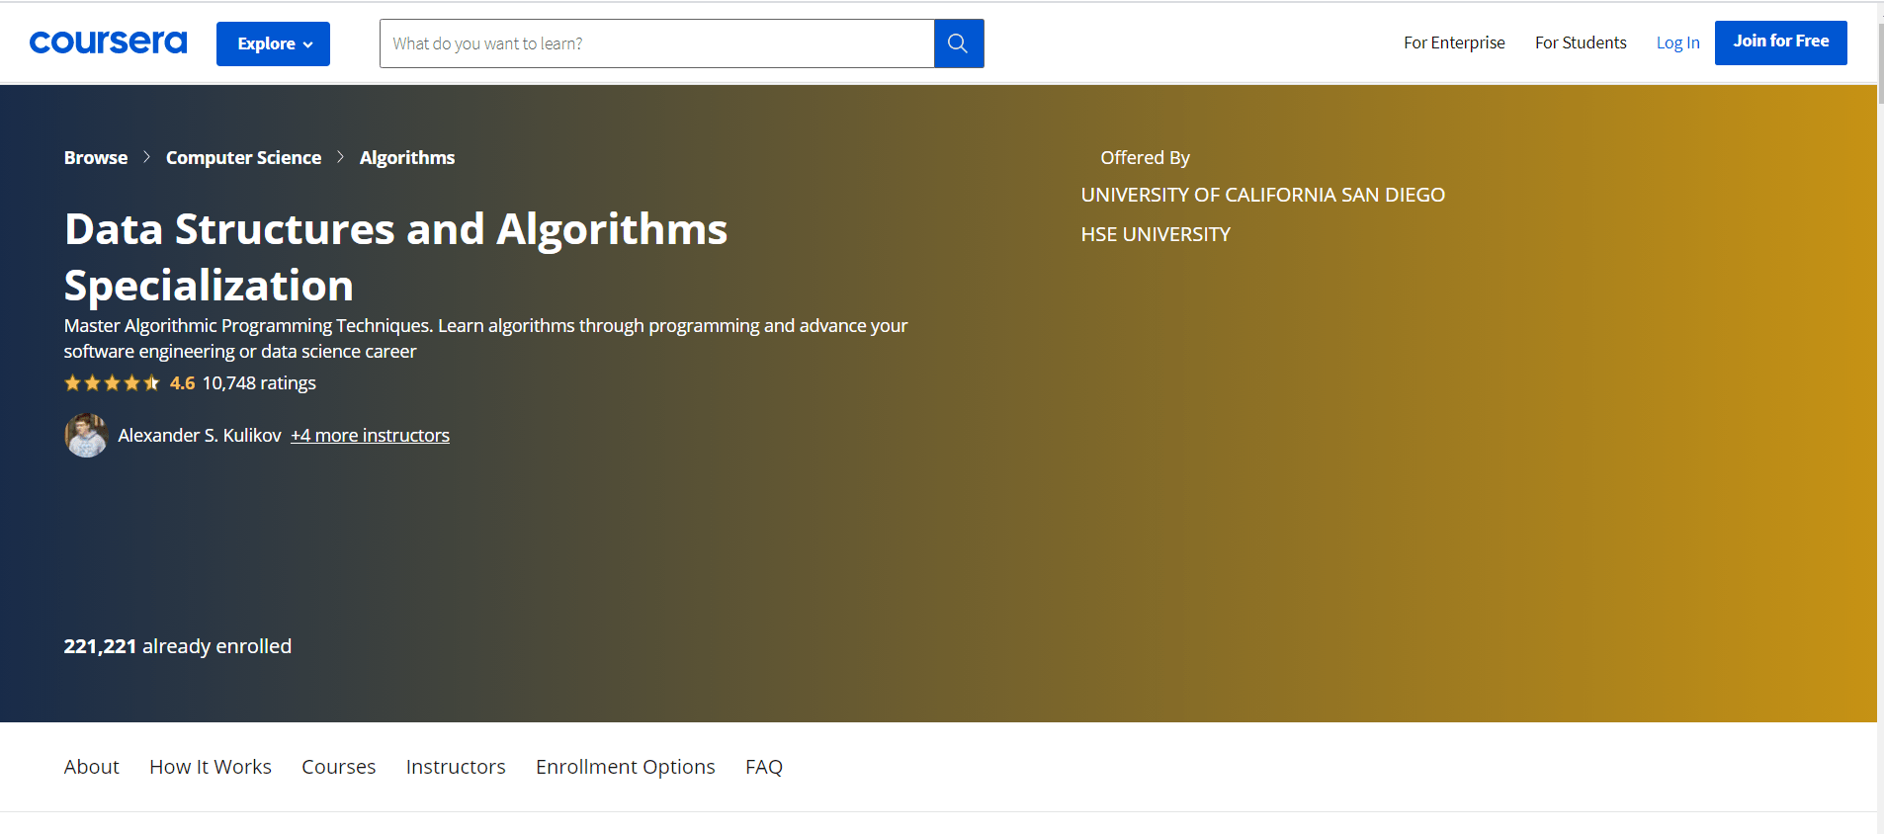The height and width of the screenshot is (834, 1884).
Task: Click the Log In link
Action: click(1677, 42)
